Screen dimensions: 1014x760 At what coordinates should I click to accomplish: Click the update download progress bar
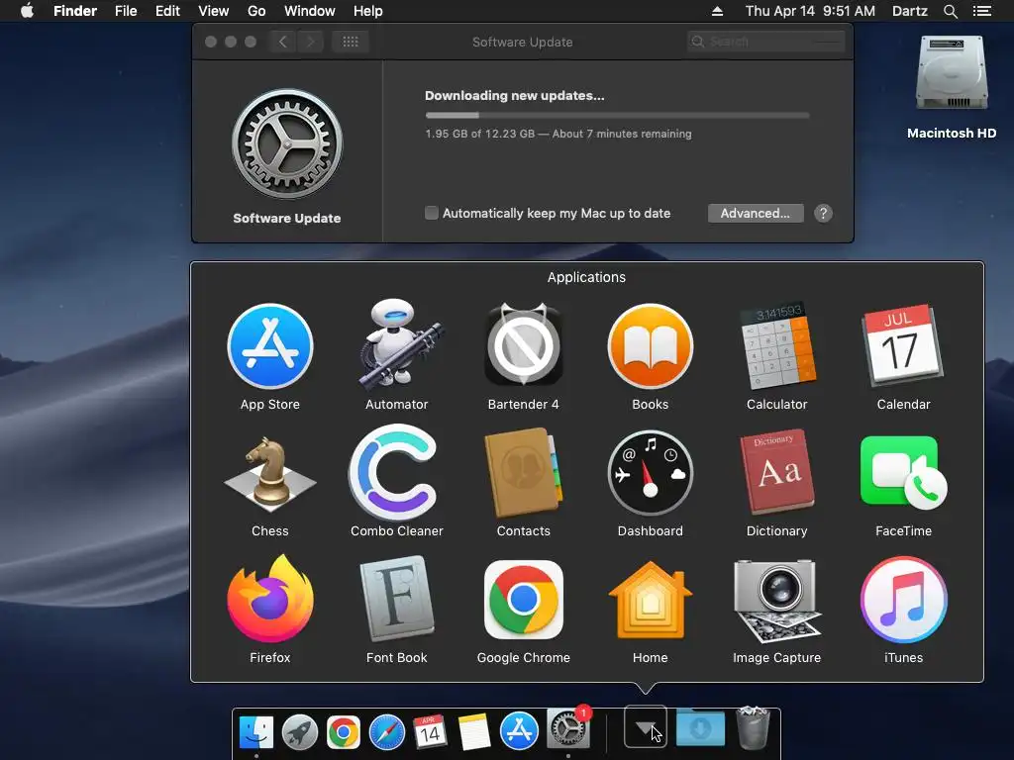tap(617, 116)
